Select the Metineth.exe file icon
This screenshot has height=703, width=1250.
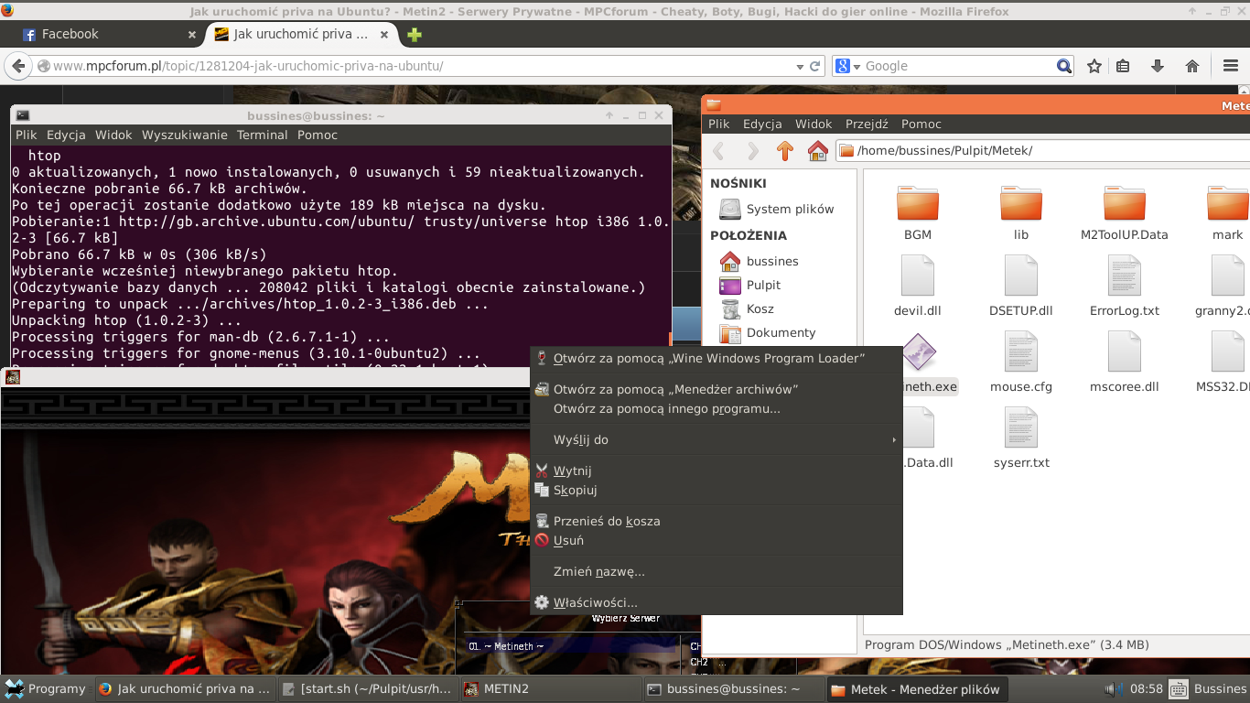click(919, 351)
